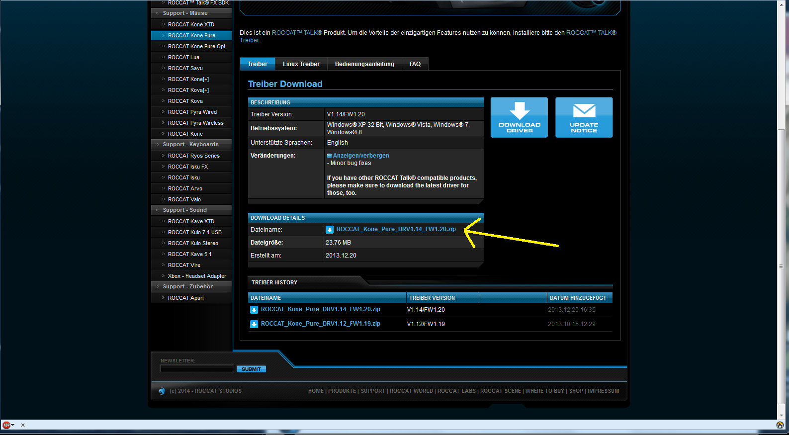Click ROCCAT SCENE in footer navigation

501,391
